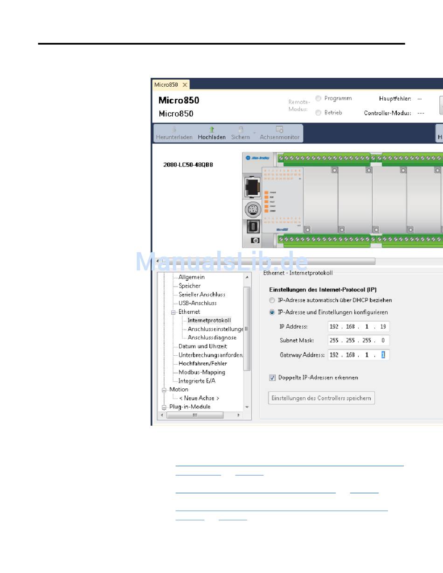Click Einstellungen des Controllers speichern button
Viewport: 443px width, 573px height.
pos(321,398)
